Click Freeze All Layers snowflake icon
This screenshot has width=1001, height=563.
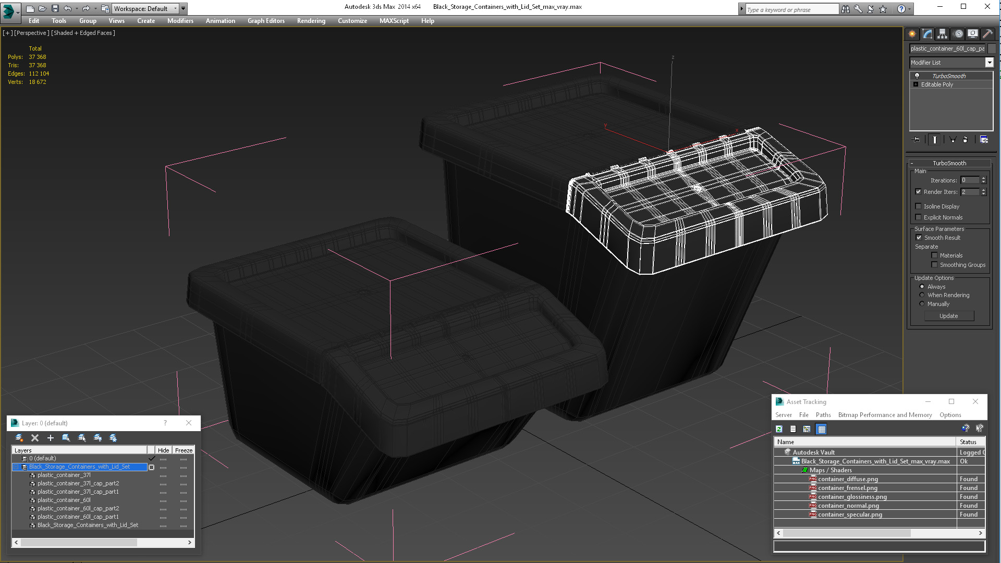coord(113,438)
